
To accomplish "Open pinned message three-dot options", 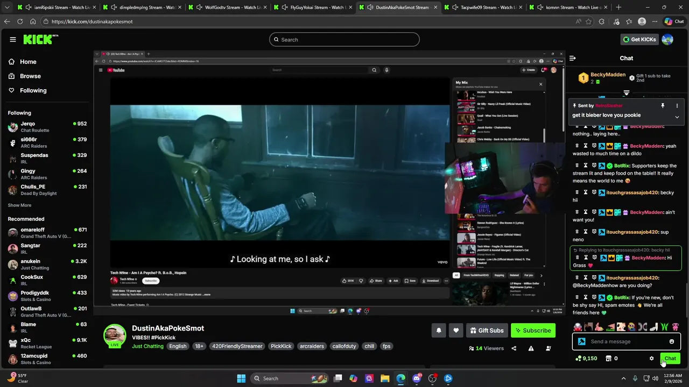I will [677, 106].
